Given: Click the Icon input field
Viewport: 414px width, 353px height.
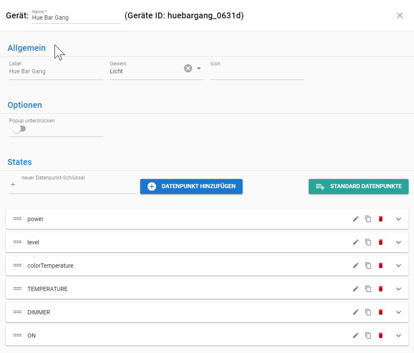Looking at the screenshot, I should [257, 72].
